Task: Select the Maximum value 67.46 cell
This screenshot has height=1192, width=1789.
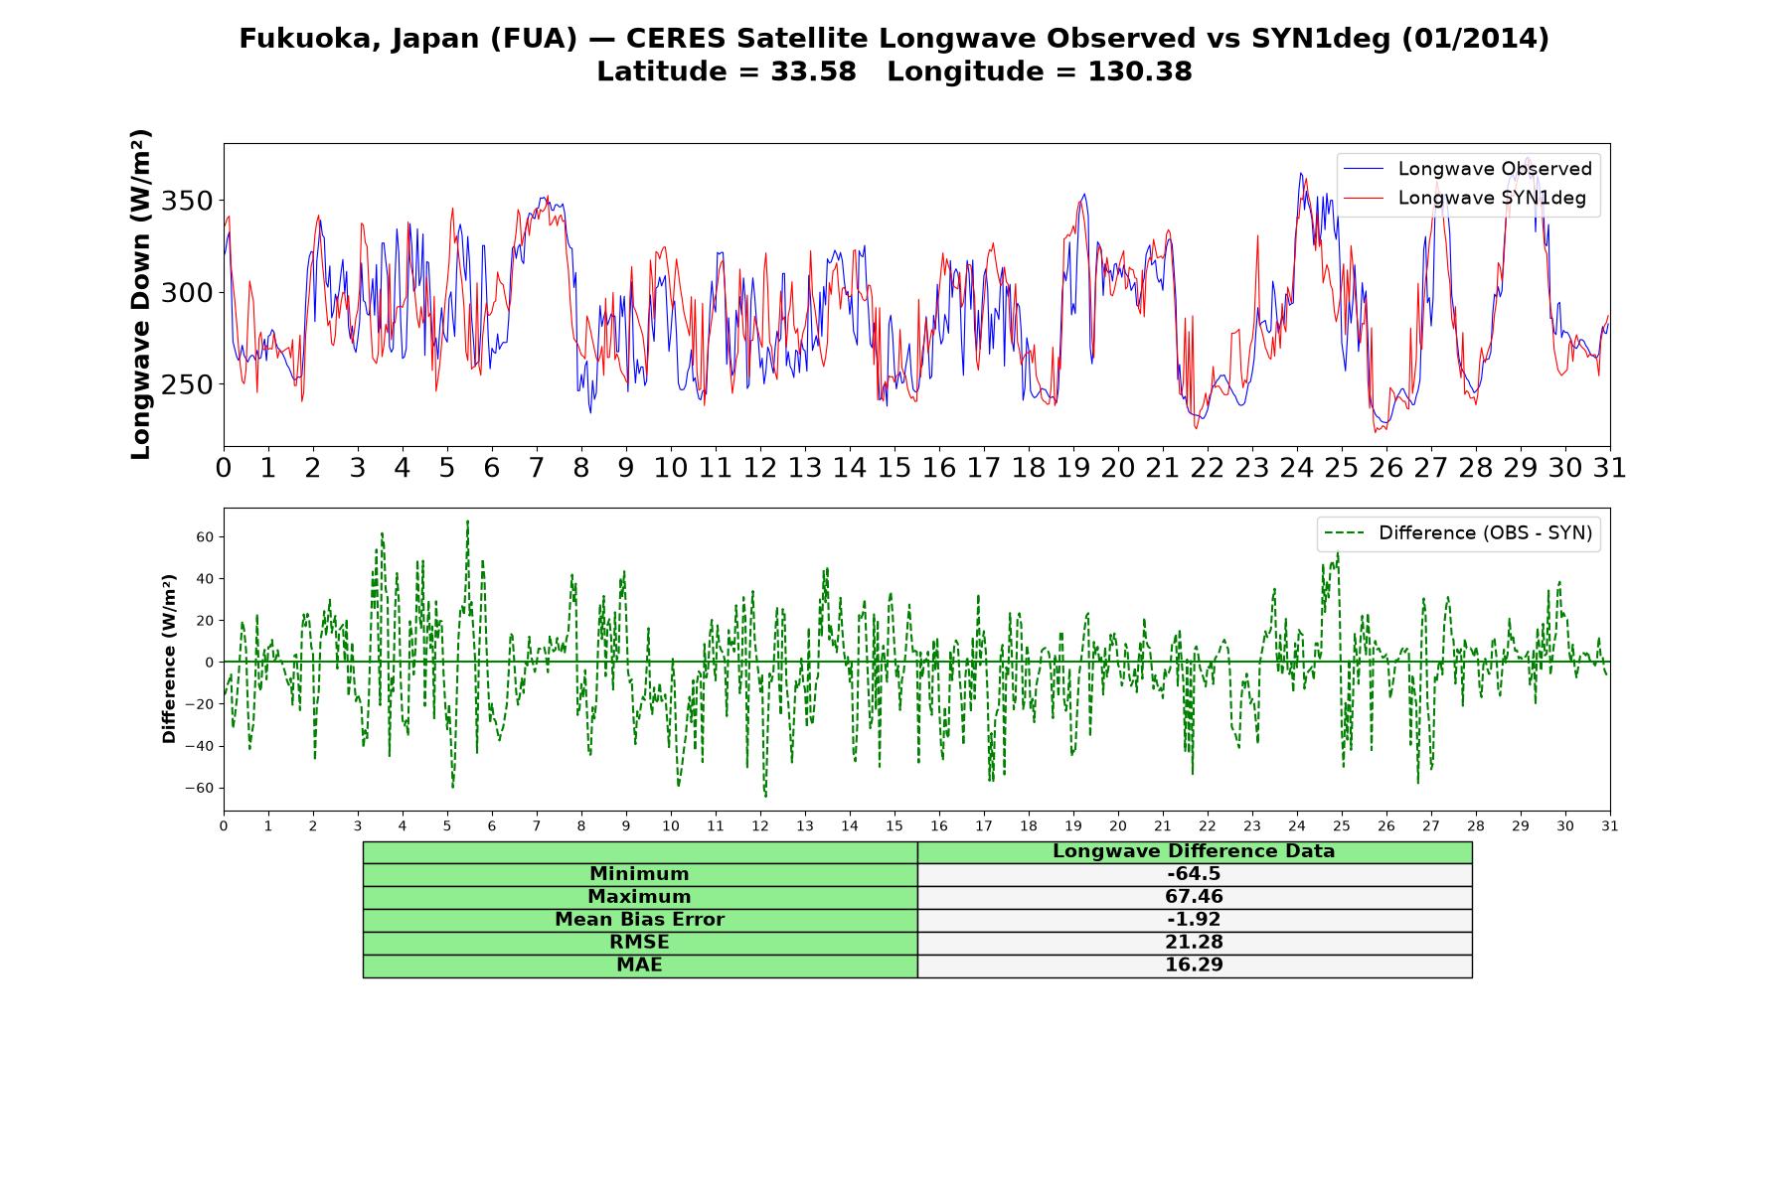Action: [x=1194, y=897]
